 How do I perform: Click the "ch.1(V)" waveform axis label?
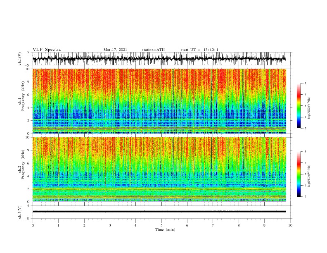20,59
